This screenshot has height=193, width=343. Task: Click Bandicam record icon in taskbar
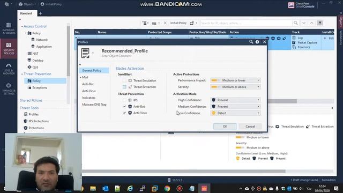click(180, 188)
